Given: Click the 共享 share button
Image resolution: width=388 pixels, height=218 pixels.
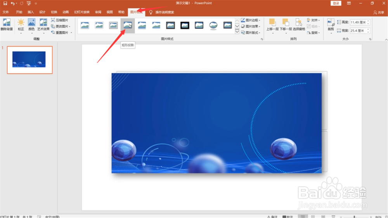Looking at the screenshot, I should click(x=379, y=12).
